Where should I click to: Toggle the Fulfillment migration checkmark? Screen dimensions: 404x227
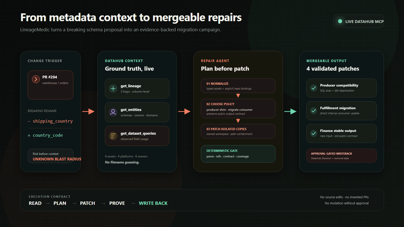click(x=314, y=111)
